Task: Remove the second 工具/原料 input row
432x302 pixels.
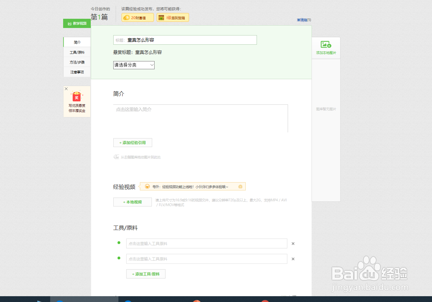Action: [x=293, y=259]
